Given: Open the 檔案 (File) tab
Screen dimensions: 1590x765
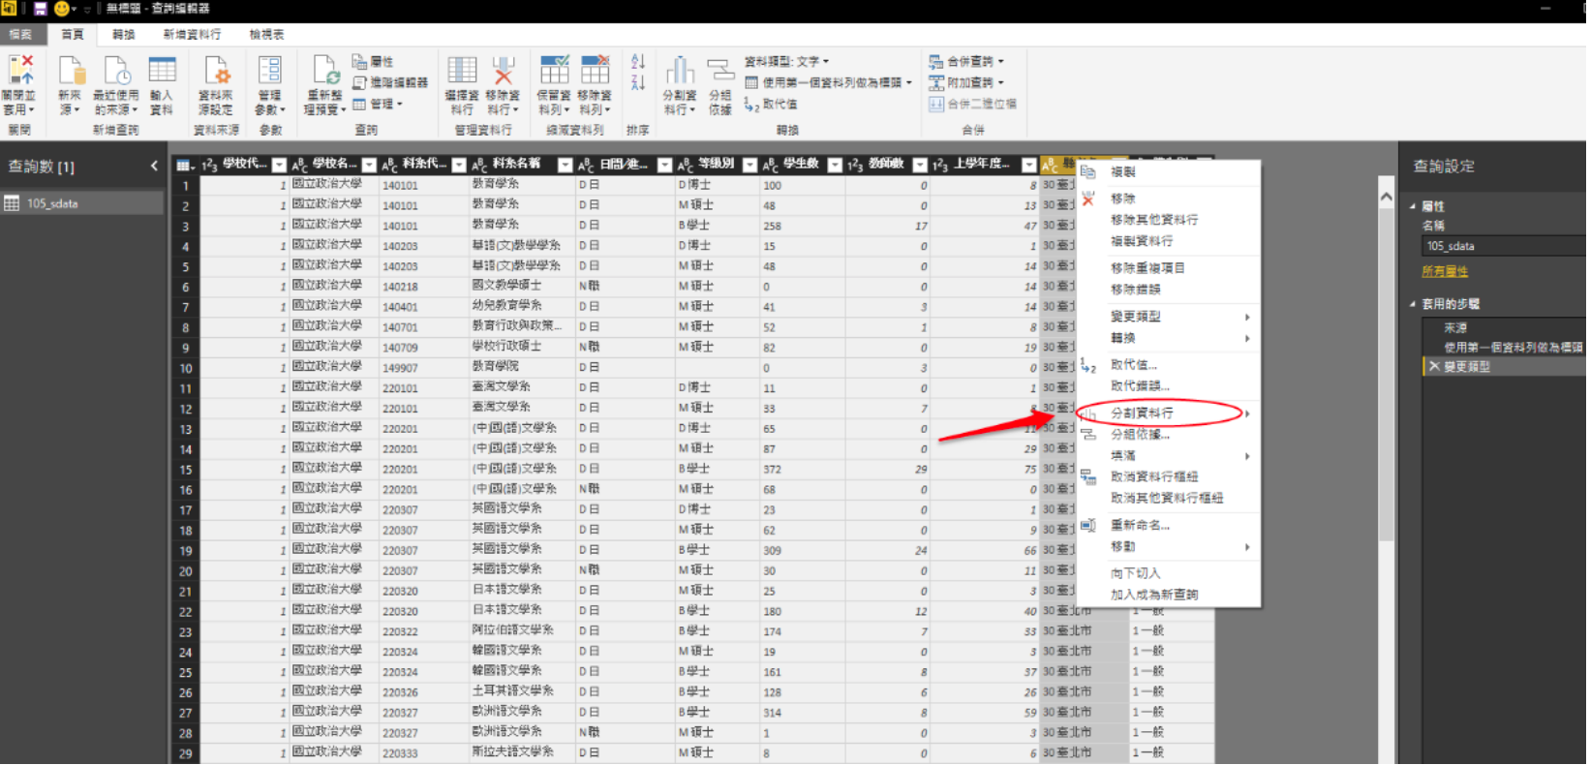Looking at the screenshot, I should point(20,34).
